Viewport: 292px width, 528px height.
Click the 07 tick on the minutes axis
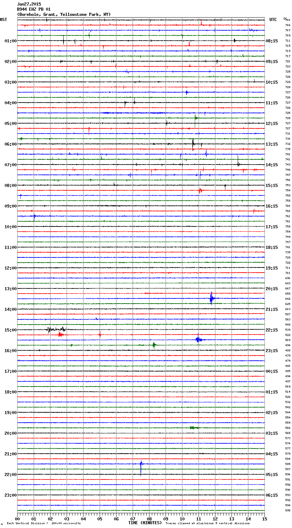click(133, 519)
